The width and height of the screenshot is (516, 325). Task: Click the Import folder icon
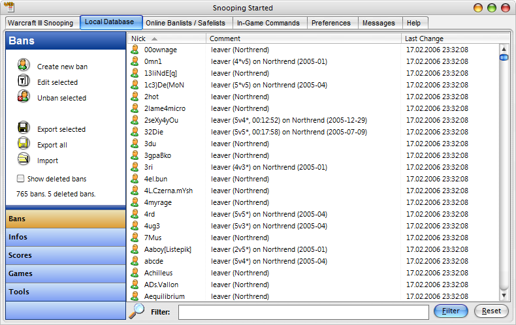click(x=24, y=159)
